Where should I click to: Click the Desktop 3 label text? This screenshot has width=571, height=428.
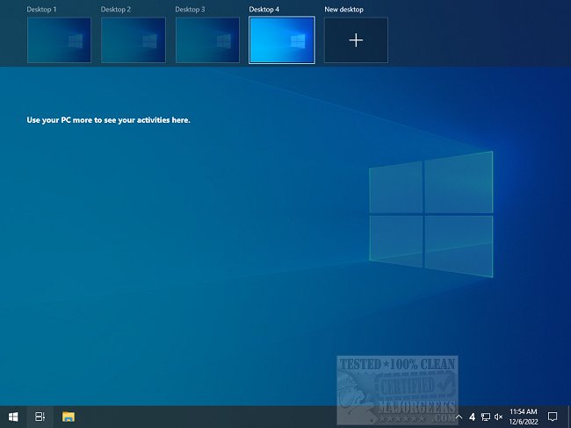(x=190, y=10)
